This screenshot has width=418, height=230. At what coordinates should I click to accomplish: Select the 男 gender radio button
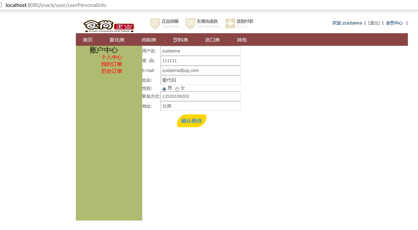pos(164,89)
